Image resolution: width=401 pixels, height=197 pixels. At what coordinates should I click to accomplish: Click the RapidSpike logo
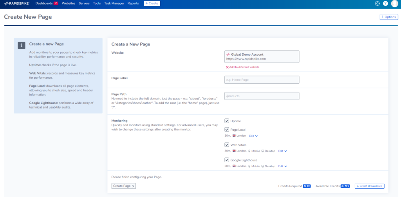17,4
